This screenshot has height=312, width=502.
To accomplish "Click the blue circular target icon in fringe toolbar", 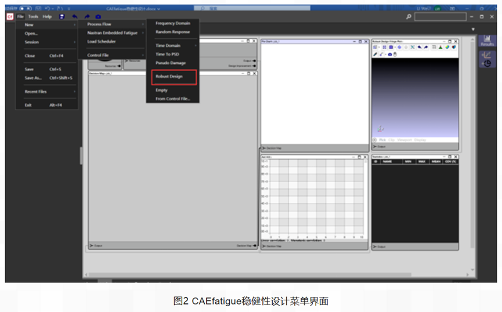I will click(x=399, y=47).
